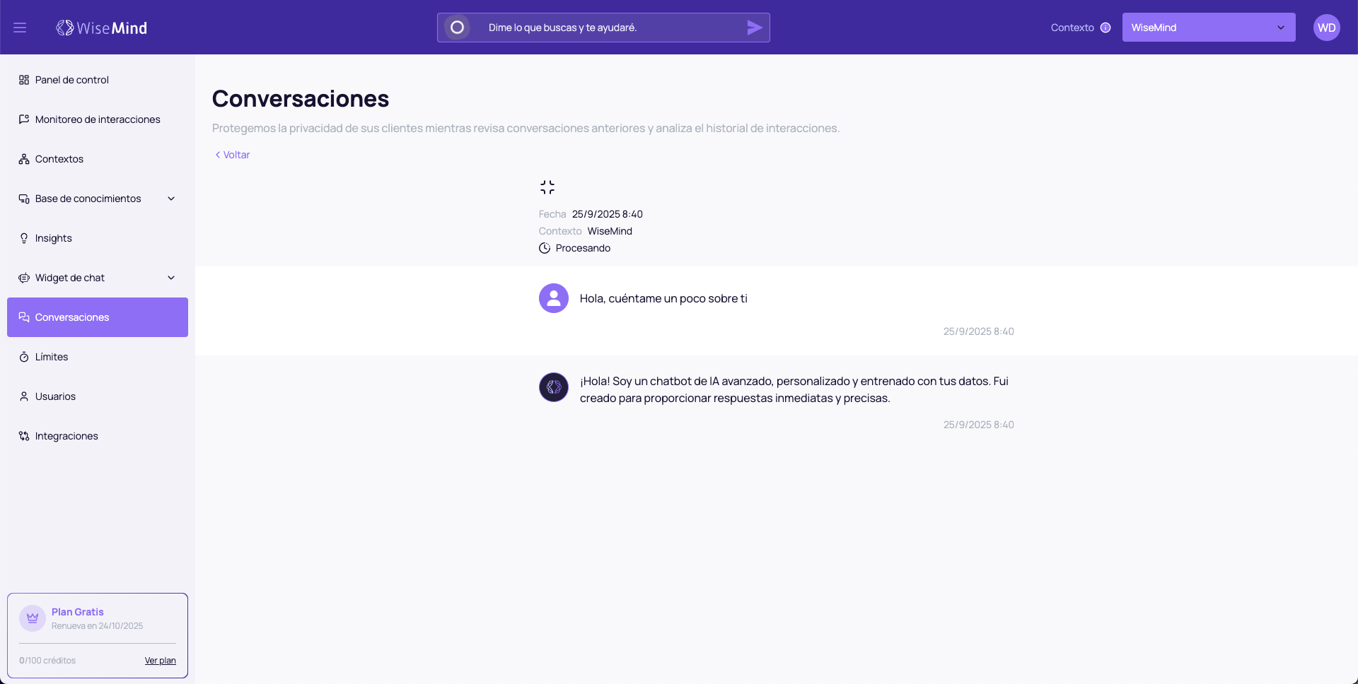Send the search prompt with arrow icon

(755, 28)
